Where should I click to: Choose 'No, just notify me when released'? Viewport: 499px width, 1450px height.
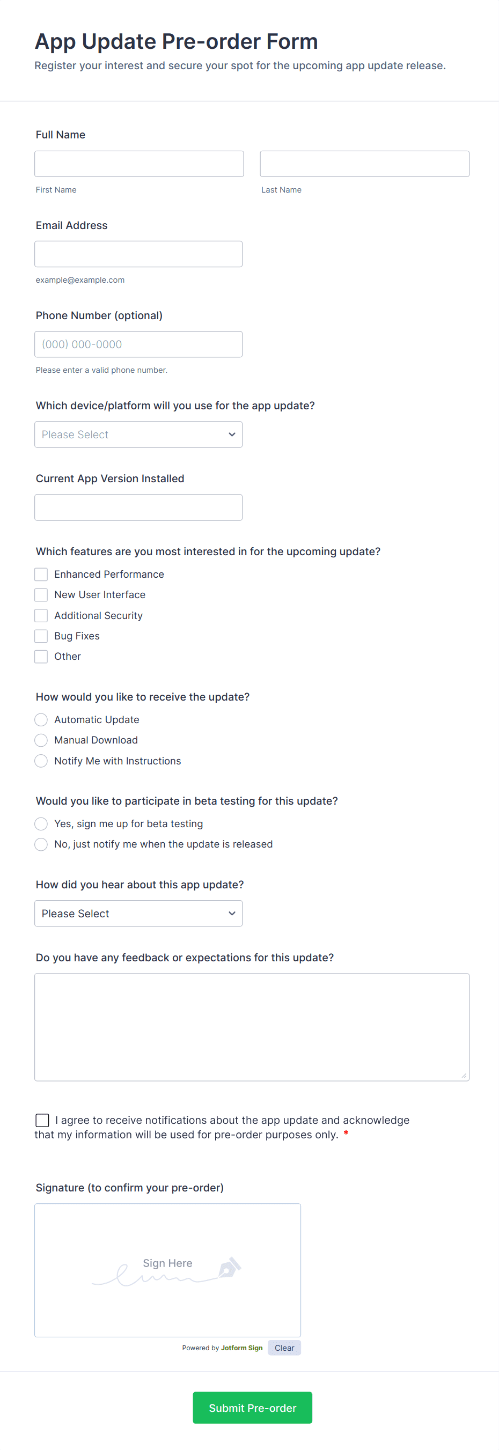pos(41,844)
